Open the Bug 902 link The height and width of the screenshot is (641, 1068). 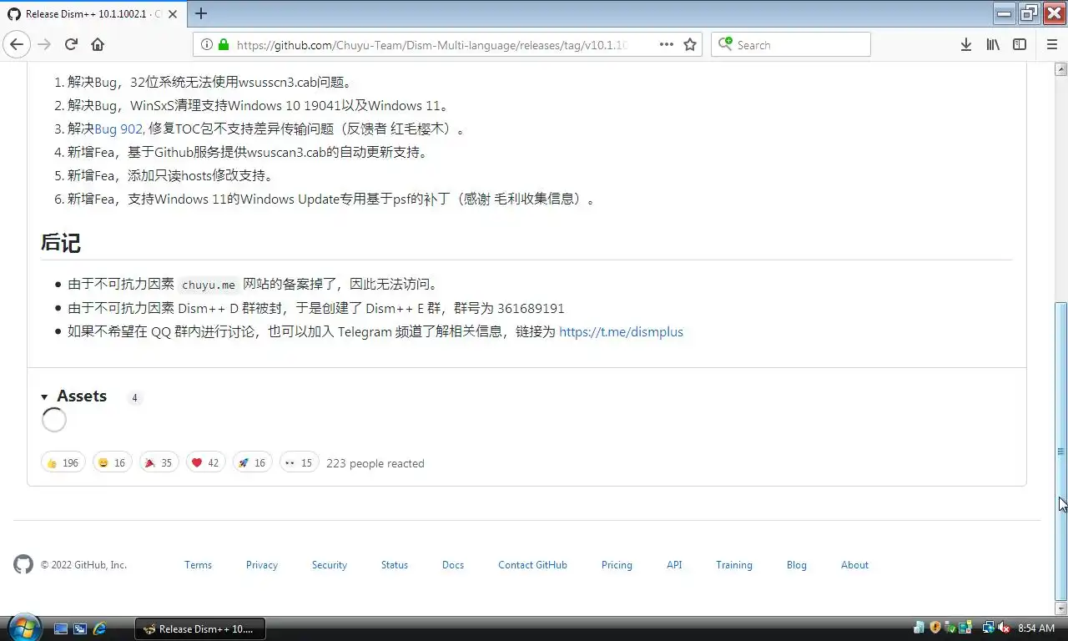coord(119,129)
